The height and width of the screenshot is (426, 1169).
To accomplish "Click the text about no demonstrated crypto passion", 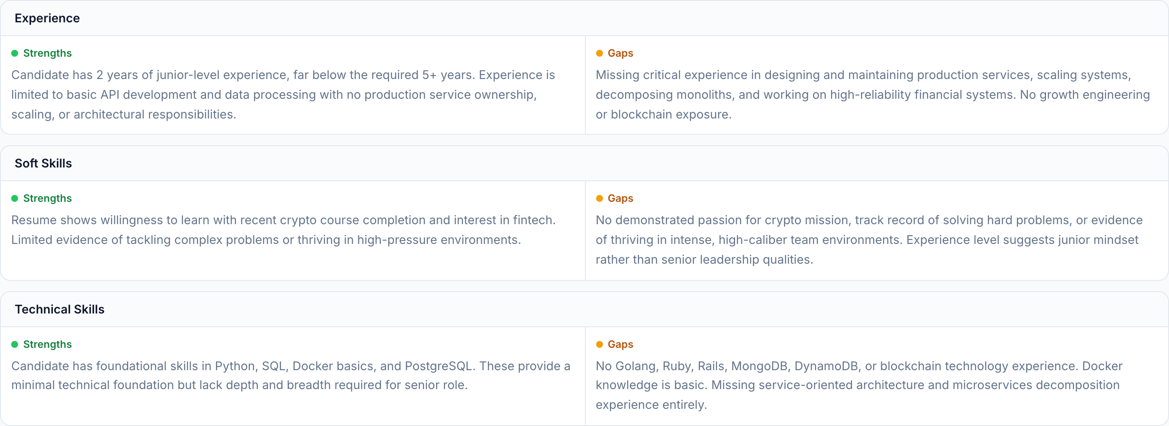I will (869, 240).
